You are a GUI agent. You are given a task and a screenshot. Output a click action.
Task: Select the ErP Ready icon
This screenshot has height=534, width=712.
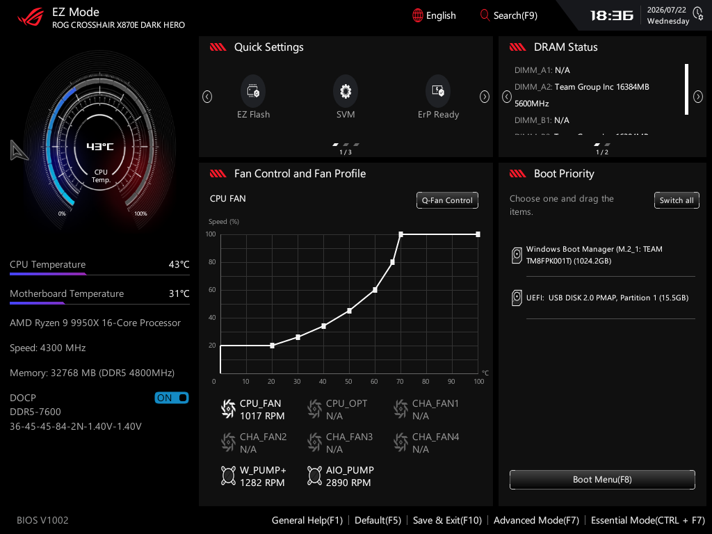(x=438, y=91)
